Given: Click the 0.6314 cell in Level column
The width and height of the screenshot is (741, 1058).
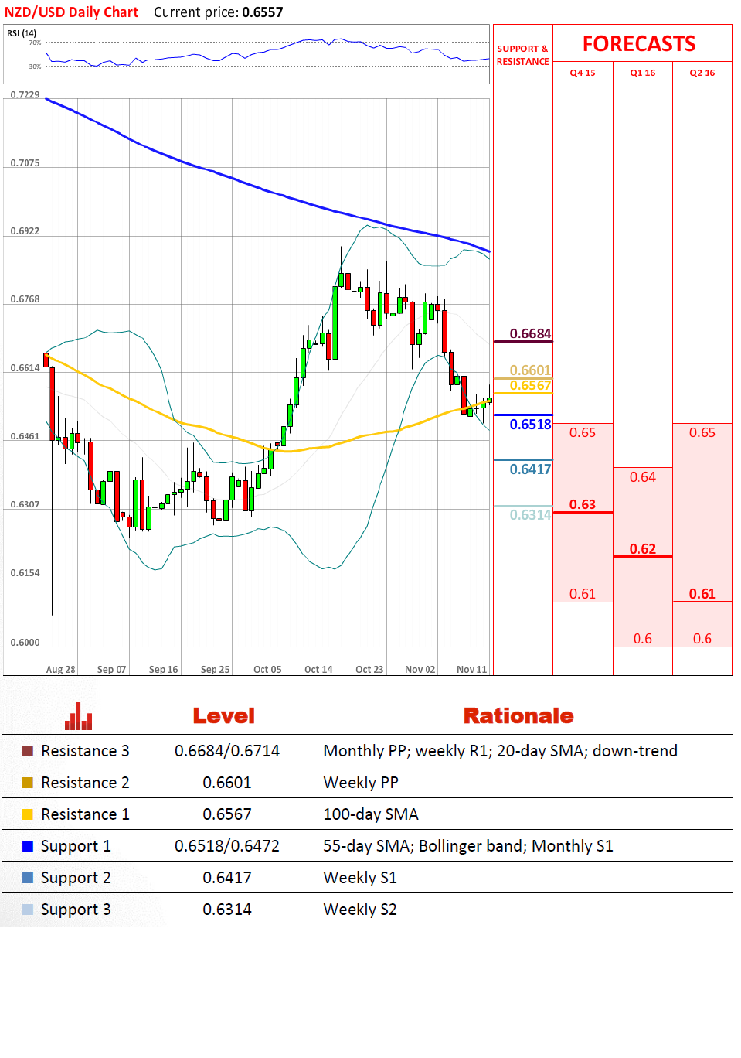Looking at the screenshot, I should pos(227,910).
